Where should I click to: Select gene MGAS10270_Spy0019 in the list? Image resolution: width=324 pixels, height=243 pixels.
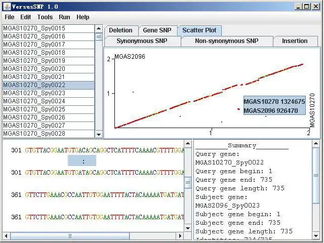(49, 61)
